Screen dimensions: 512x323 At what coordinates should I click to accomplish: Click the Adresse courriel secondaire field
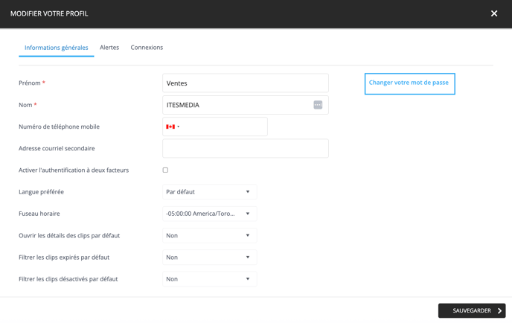coord(246,148)
